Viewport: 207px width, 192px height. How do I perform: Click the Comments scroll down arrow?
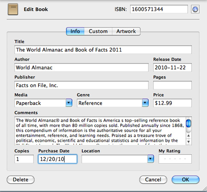pos(189,142)
